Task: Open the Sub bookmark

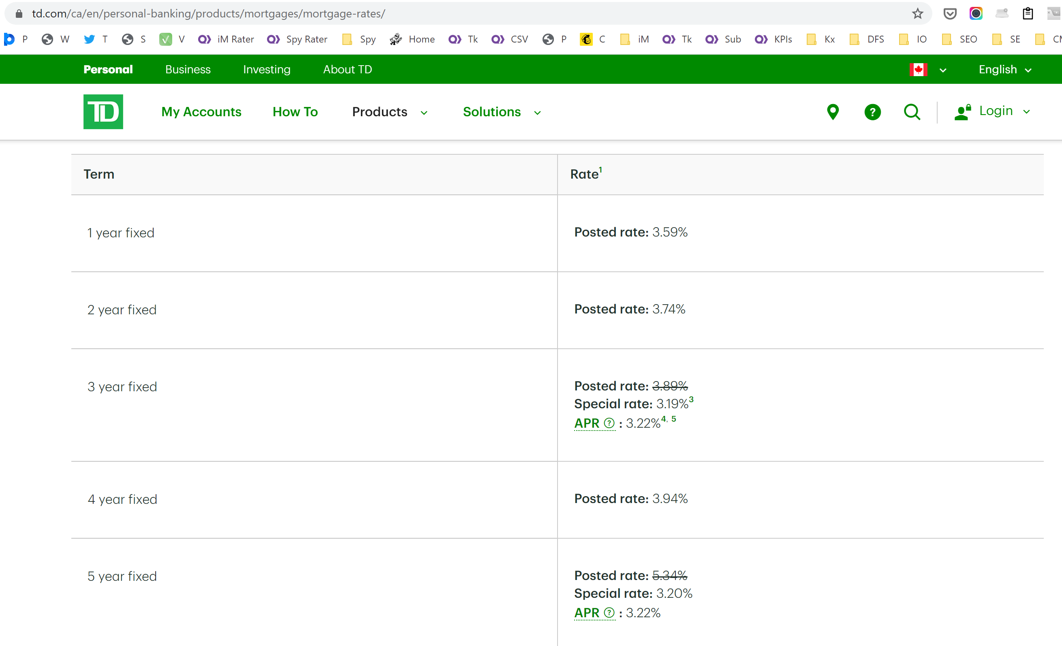Action: pyautogui.click(x=723, y=39)
